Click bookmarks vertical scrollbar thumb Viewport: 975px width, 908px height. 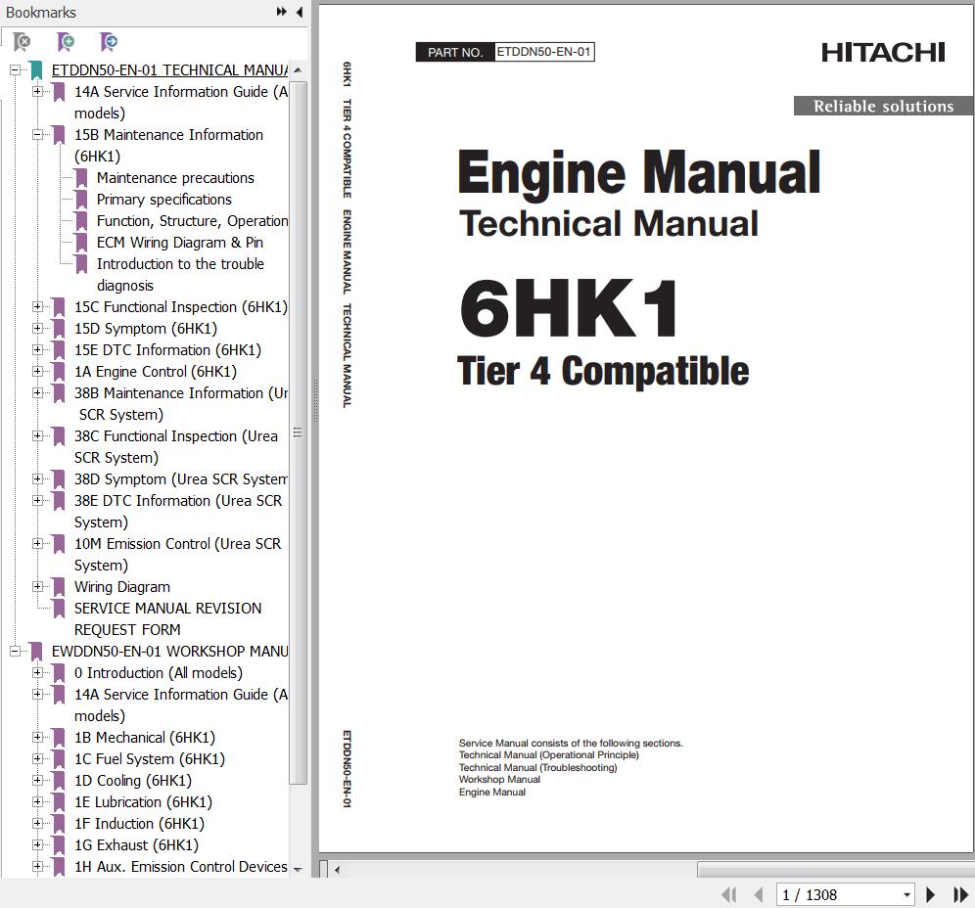click(298, 431)
